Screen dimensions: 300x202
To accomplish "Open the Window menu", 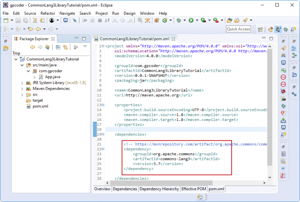I will (147, 13).
